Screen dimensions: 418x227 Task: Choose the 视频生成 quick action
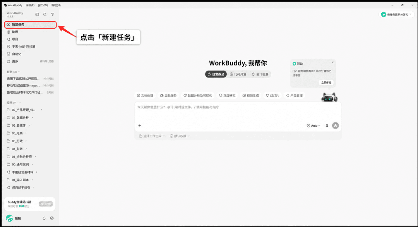(x=250, y=96)
